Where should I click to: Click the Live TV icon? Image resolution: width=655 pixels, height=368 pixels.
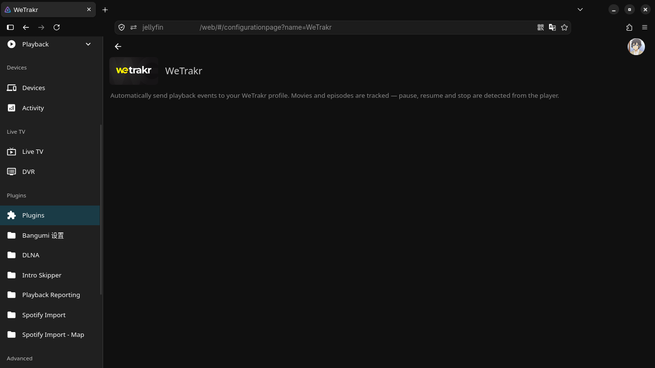(12, 151)
